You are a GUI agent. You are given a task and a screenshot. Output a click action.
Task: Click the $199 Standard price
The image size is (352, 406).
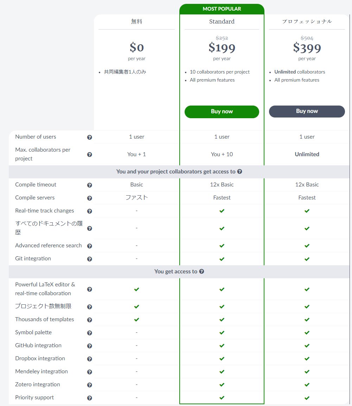[222, 47]
